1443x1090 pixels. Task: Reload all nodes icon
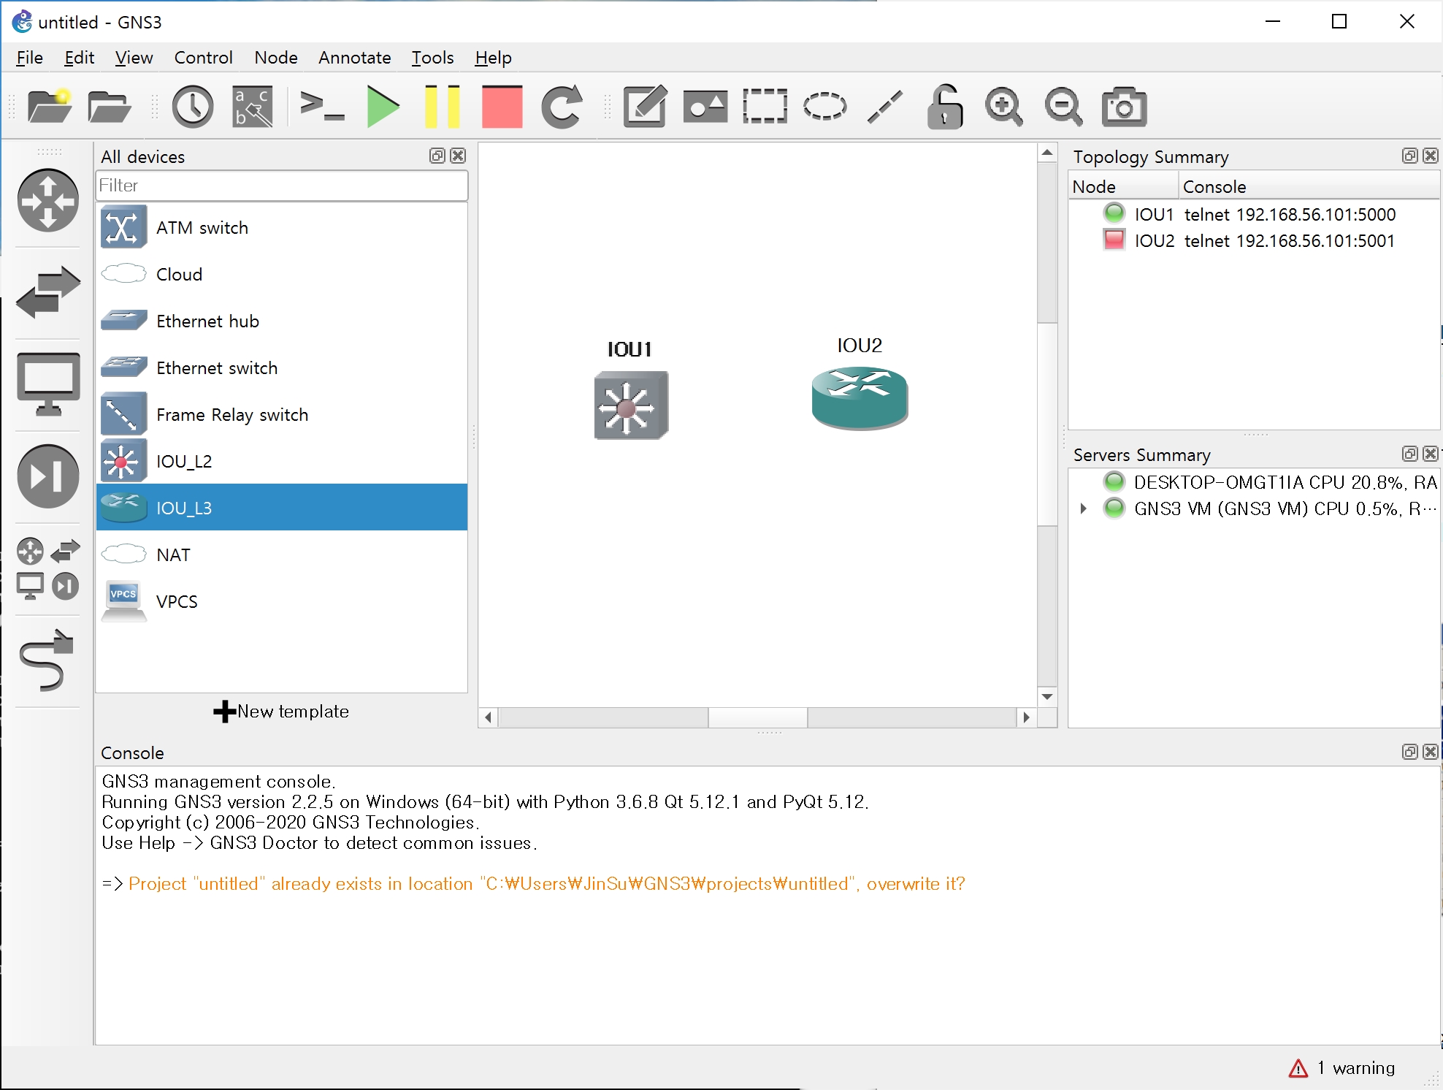(x=562, y=107)
